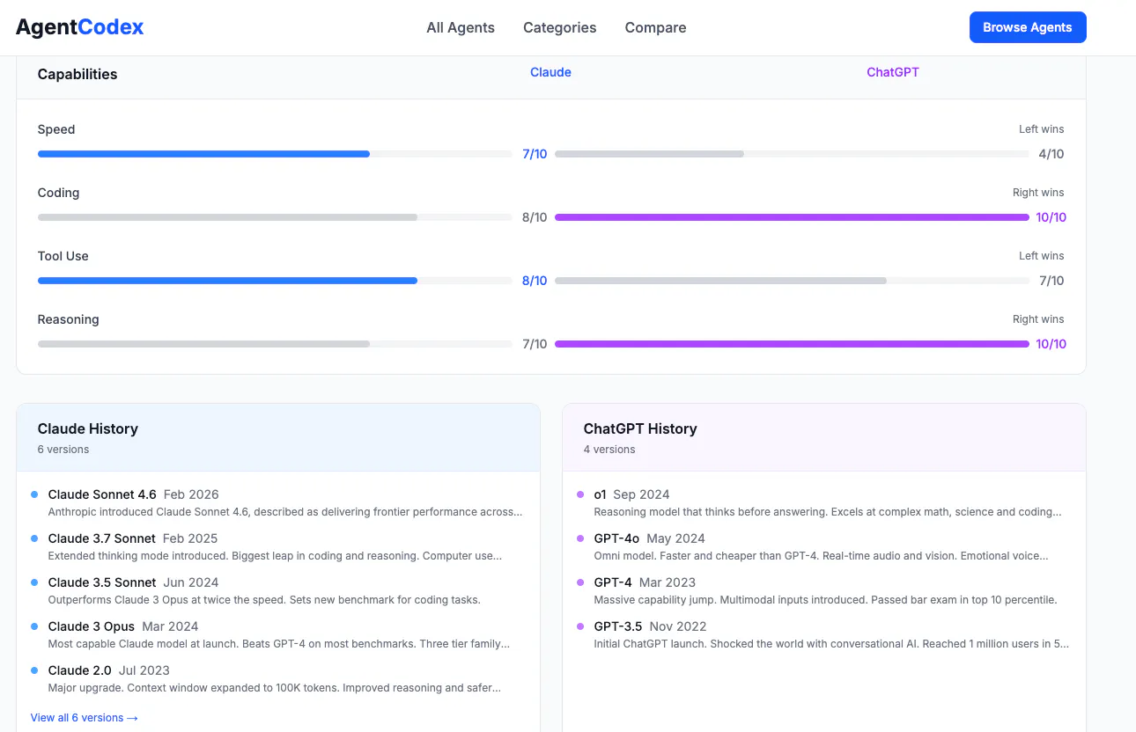Select Compare in the navigation bar

(x=655, y=27)
